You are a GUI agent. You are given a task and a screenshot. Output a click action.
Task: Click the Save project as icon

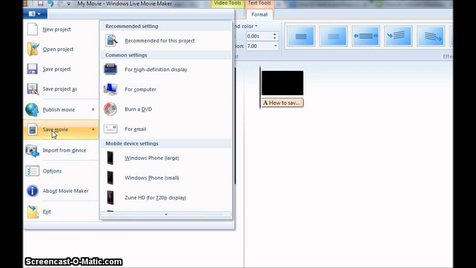click(32, 89)
